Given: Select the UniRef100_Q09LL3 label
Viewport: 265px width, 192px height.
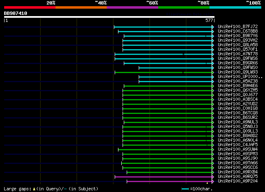Looking at the screenshot, I should pos(238,131).
